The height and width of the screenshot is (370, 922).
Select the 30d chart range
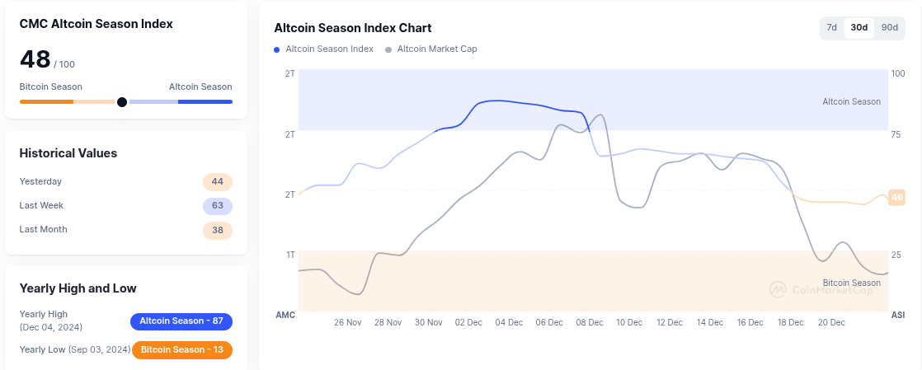[859, 28]
